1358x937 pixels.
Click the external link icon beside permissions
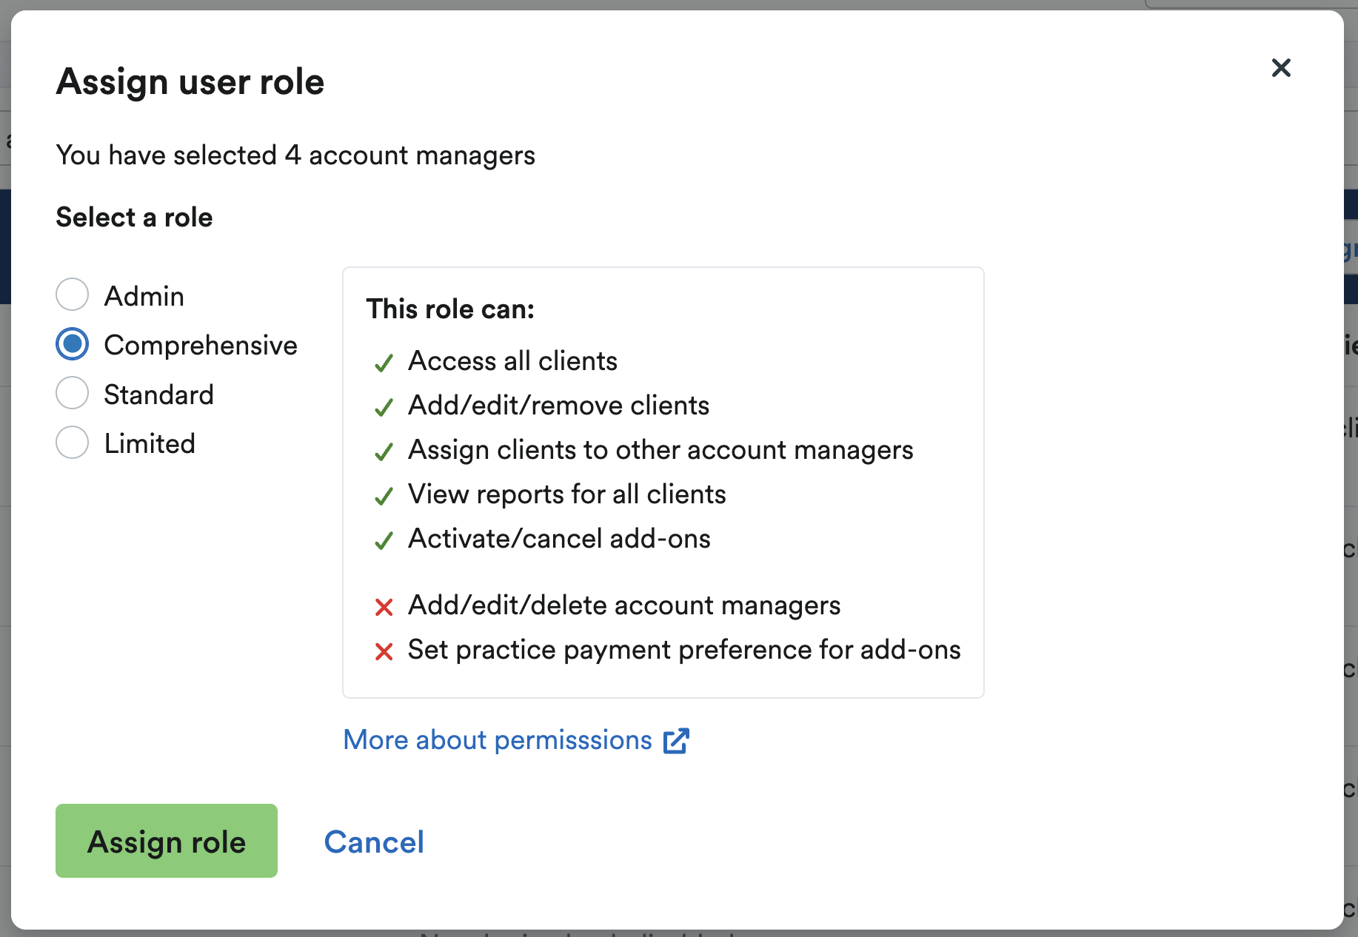676,741
